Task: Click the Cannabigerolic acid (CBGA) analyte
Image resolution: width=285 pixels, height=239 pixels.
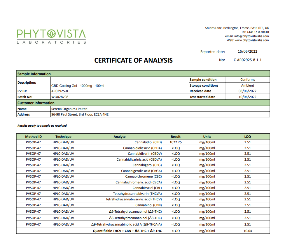Action: [141, 171]
